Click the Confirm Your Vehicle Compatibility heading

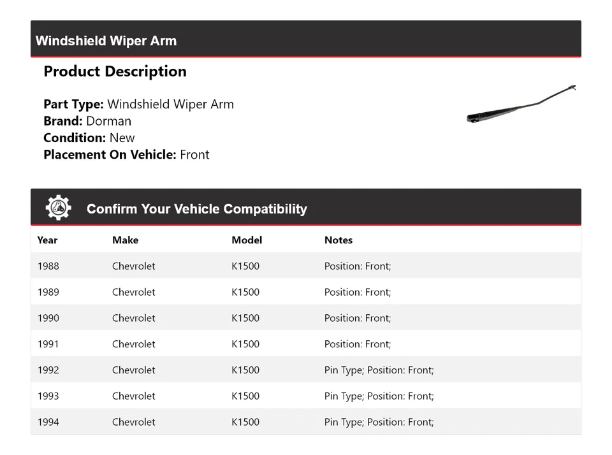point(196,209)
